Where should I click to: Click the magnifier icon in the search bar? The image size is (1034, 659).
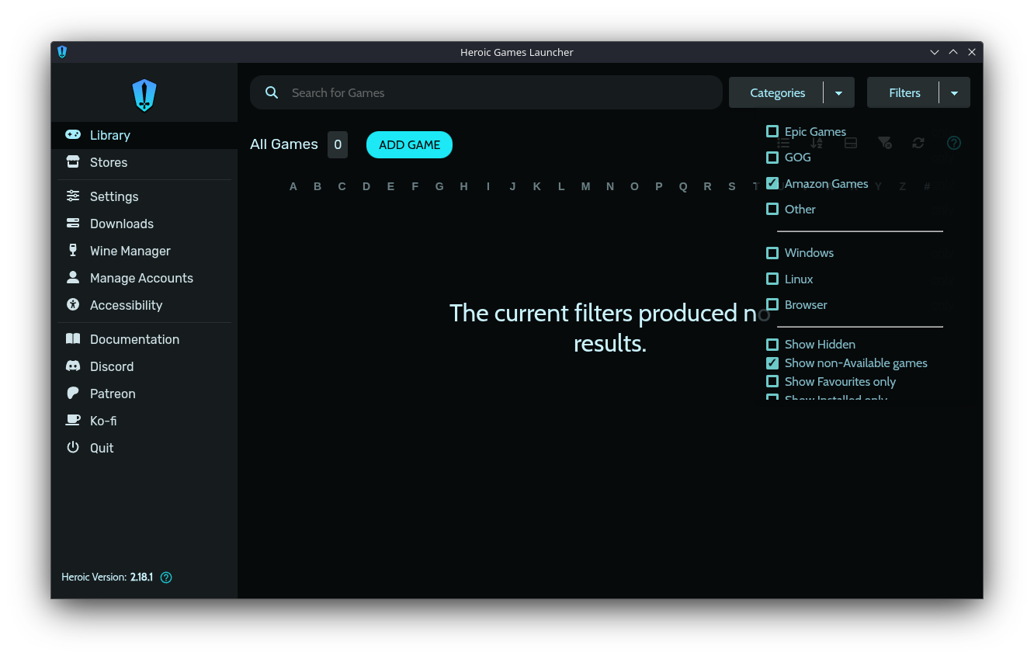(x=272, y=92)
